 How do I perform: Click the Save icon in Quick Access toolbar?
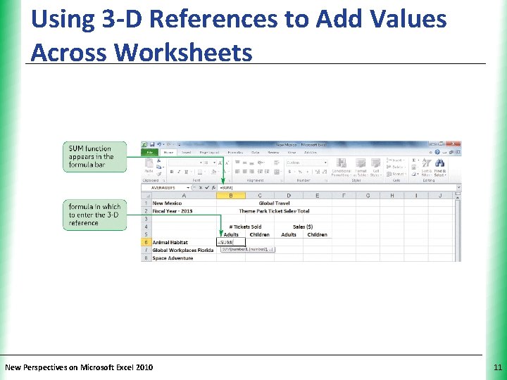tap(152, 144)
